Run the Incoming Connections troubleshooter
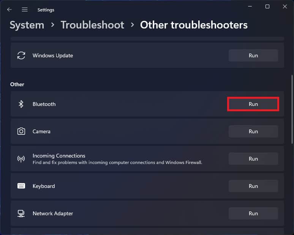 coord(253,159)
